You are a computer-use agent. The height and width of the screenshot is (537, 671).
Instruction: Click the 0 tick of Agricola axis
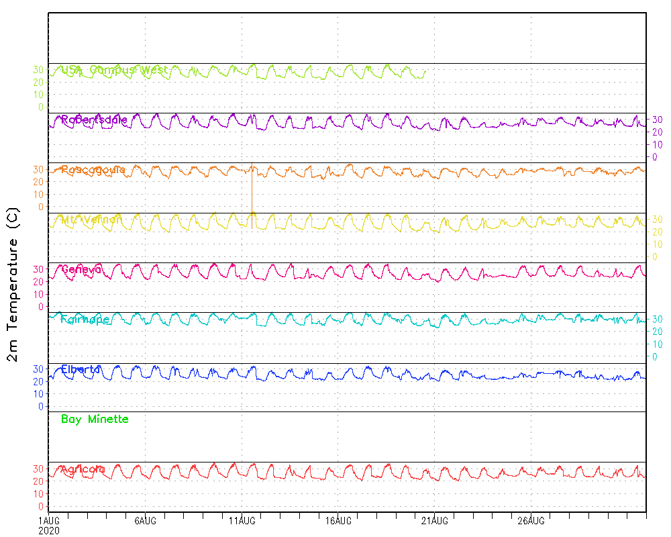pyautogui.click(x=41, y=506)
